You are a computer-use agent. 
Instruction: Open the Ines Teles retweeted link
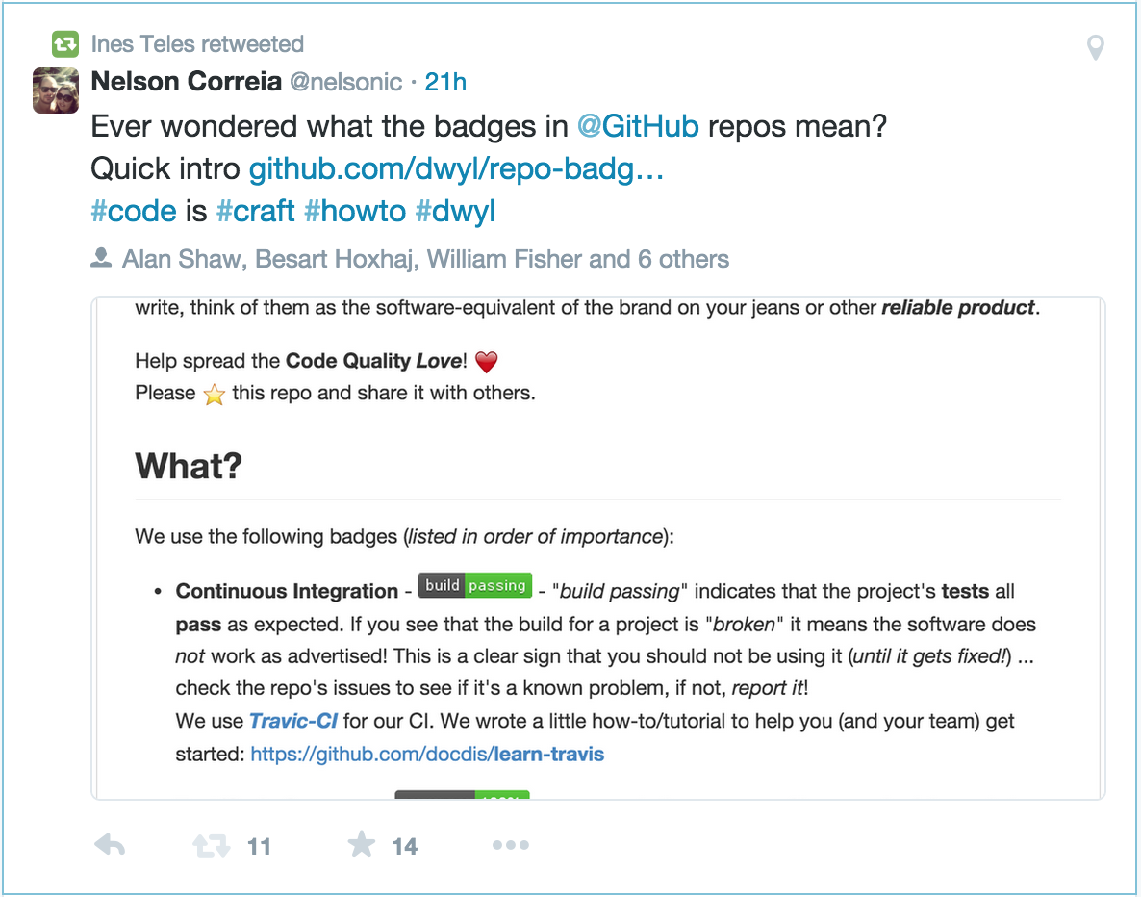pyautogui.click(x=197, y=43)
